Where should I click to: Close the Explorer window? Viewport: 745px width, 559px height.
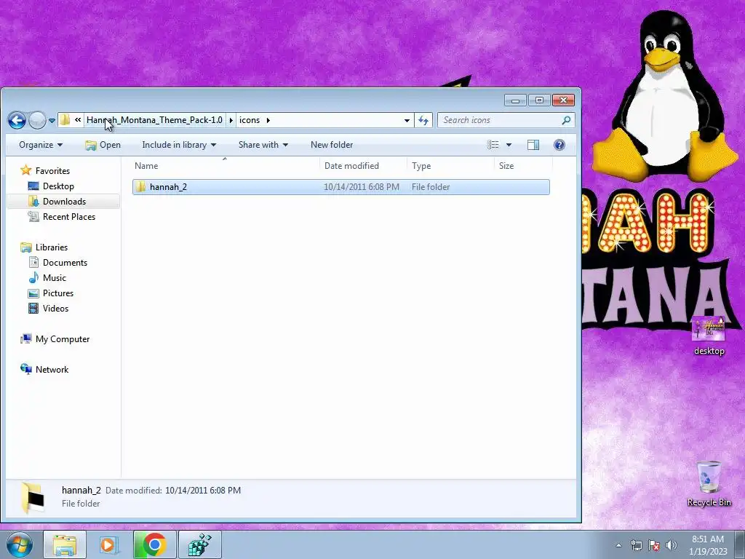click(563, 100)
